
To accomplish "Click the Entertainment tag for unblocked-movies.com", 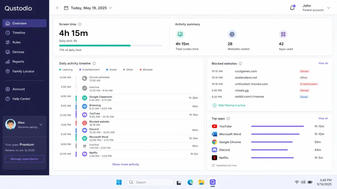I will (309, 84).
